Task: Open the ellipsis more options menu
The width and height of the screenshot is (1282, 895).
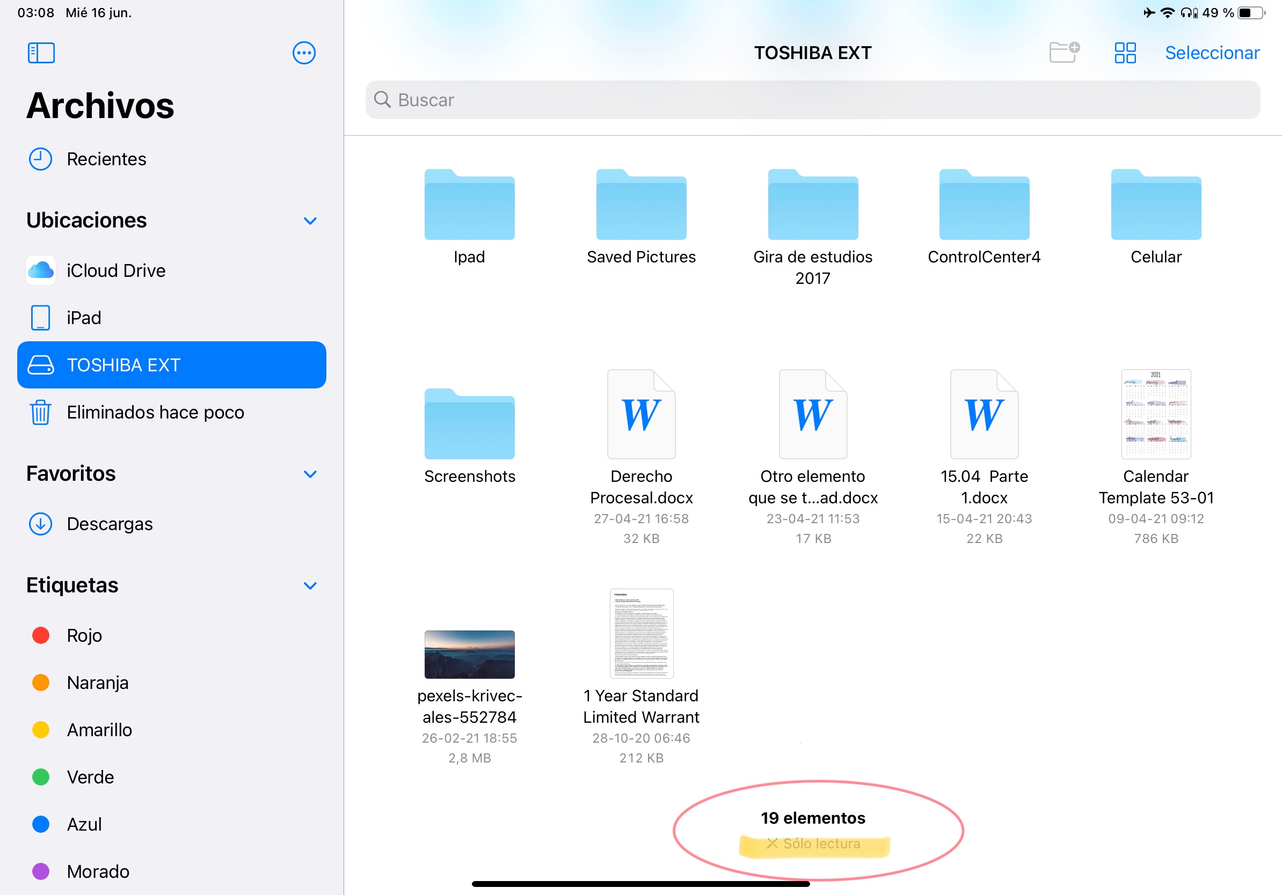Action: coord(304,53)
